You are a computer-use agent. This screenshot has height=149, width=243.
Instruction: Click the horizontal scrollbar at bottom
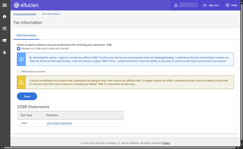[x=120, y=148]
